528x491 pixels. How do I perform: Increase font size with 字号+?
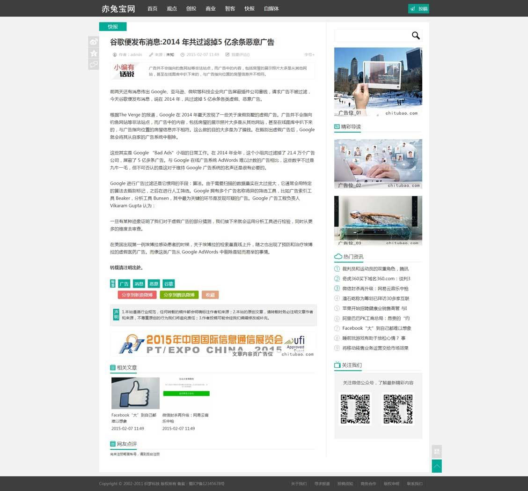coord(309,55)
